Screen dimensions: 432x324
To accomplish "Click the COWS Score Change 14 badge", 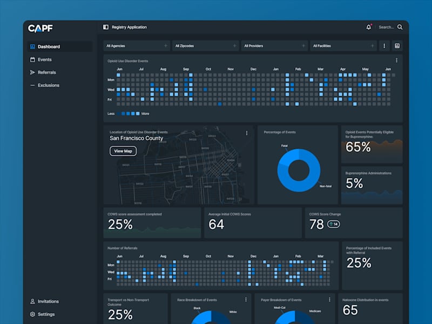I will point(333,224).
